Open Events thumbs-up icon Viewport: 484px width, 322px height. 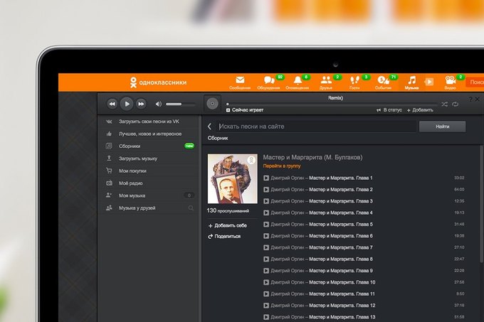(x=383, y=80)
